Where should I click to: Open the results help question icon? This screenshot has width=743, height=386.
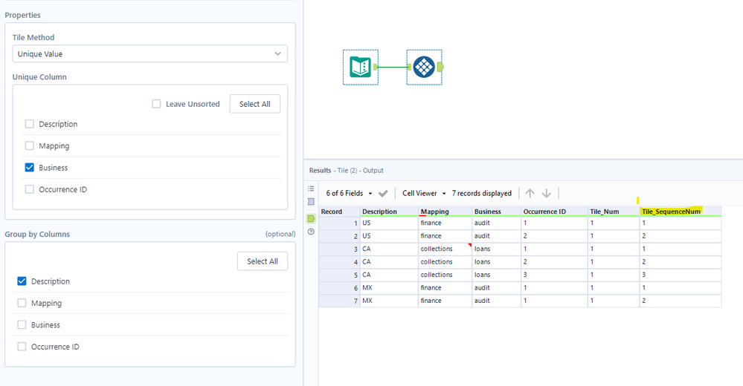pyautogui.click(x=311, y=232)
